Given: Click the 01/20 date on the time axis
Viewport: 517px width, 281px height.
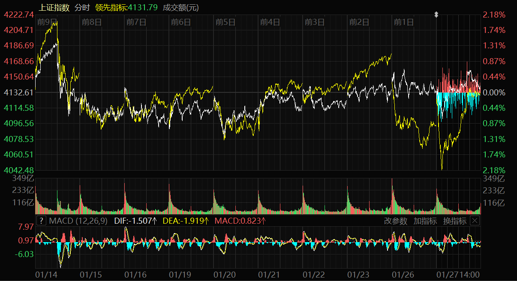Looking at the screenshot, I should click(x=225, y=274).
